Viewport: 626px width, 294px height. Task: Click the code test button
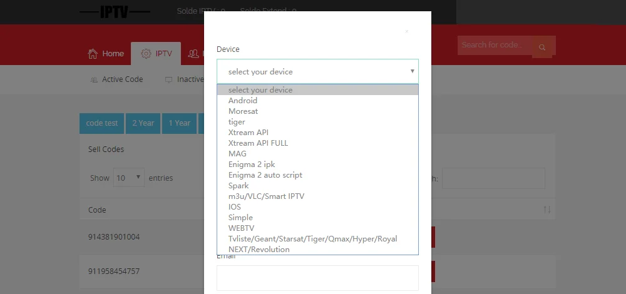[101, 123]
